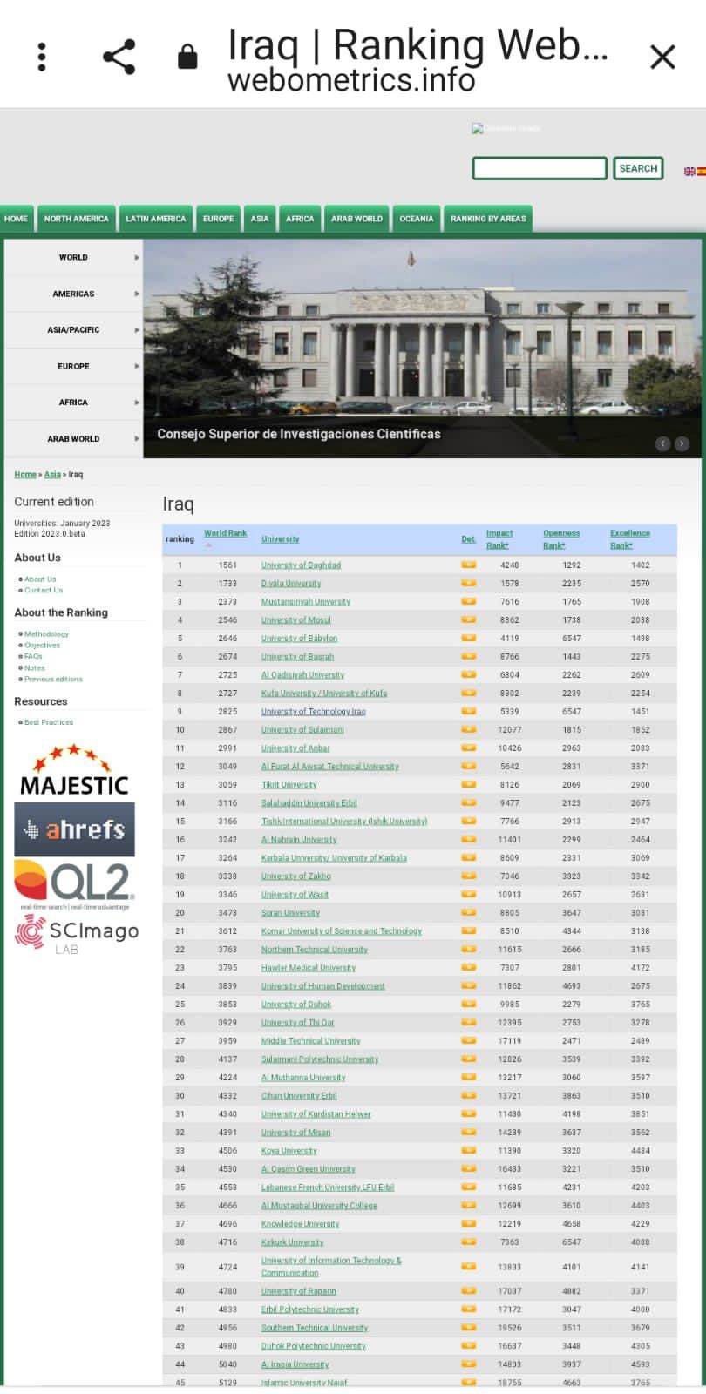Sort table by Excellence Rank column

630,539
